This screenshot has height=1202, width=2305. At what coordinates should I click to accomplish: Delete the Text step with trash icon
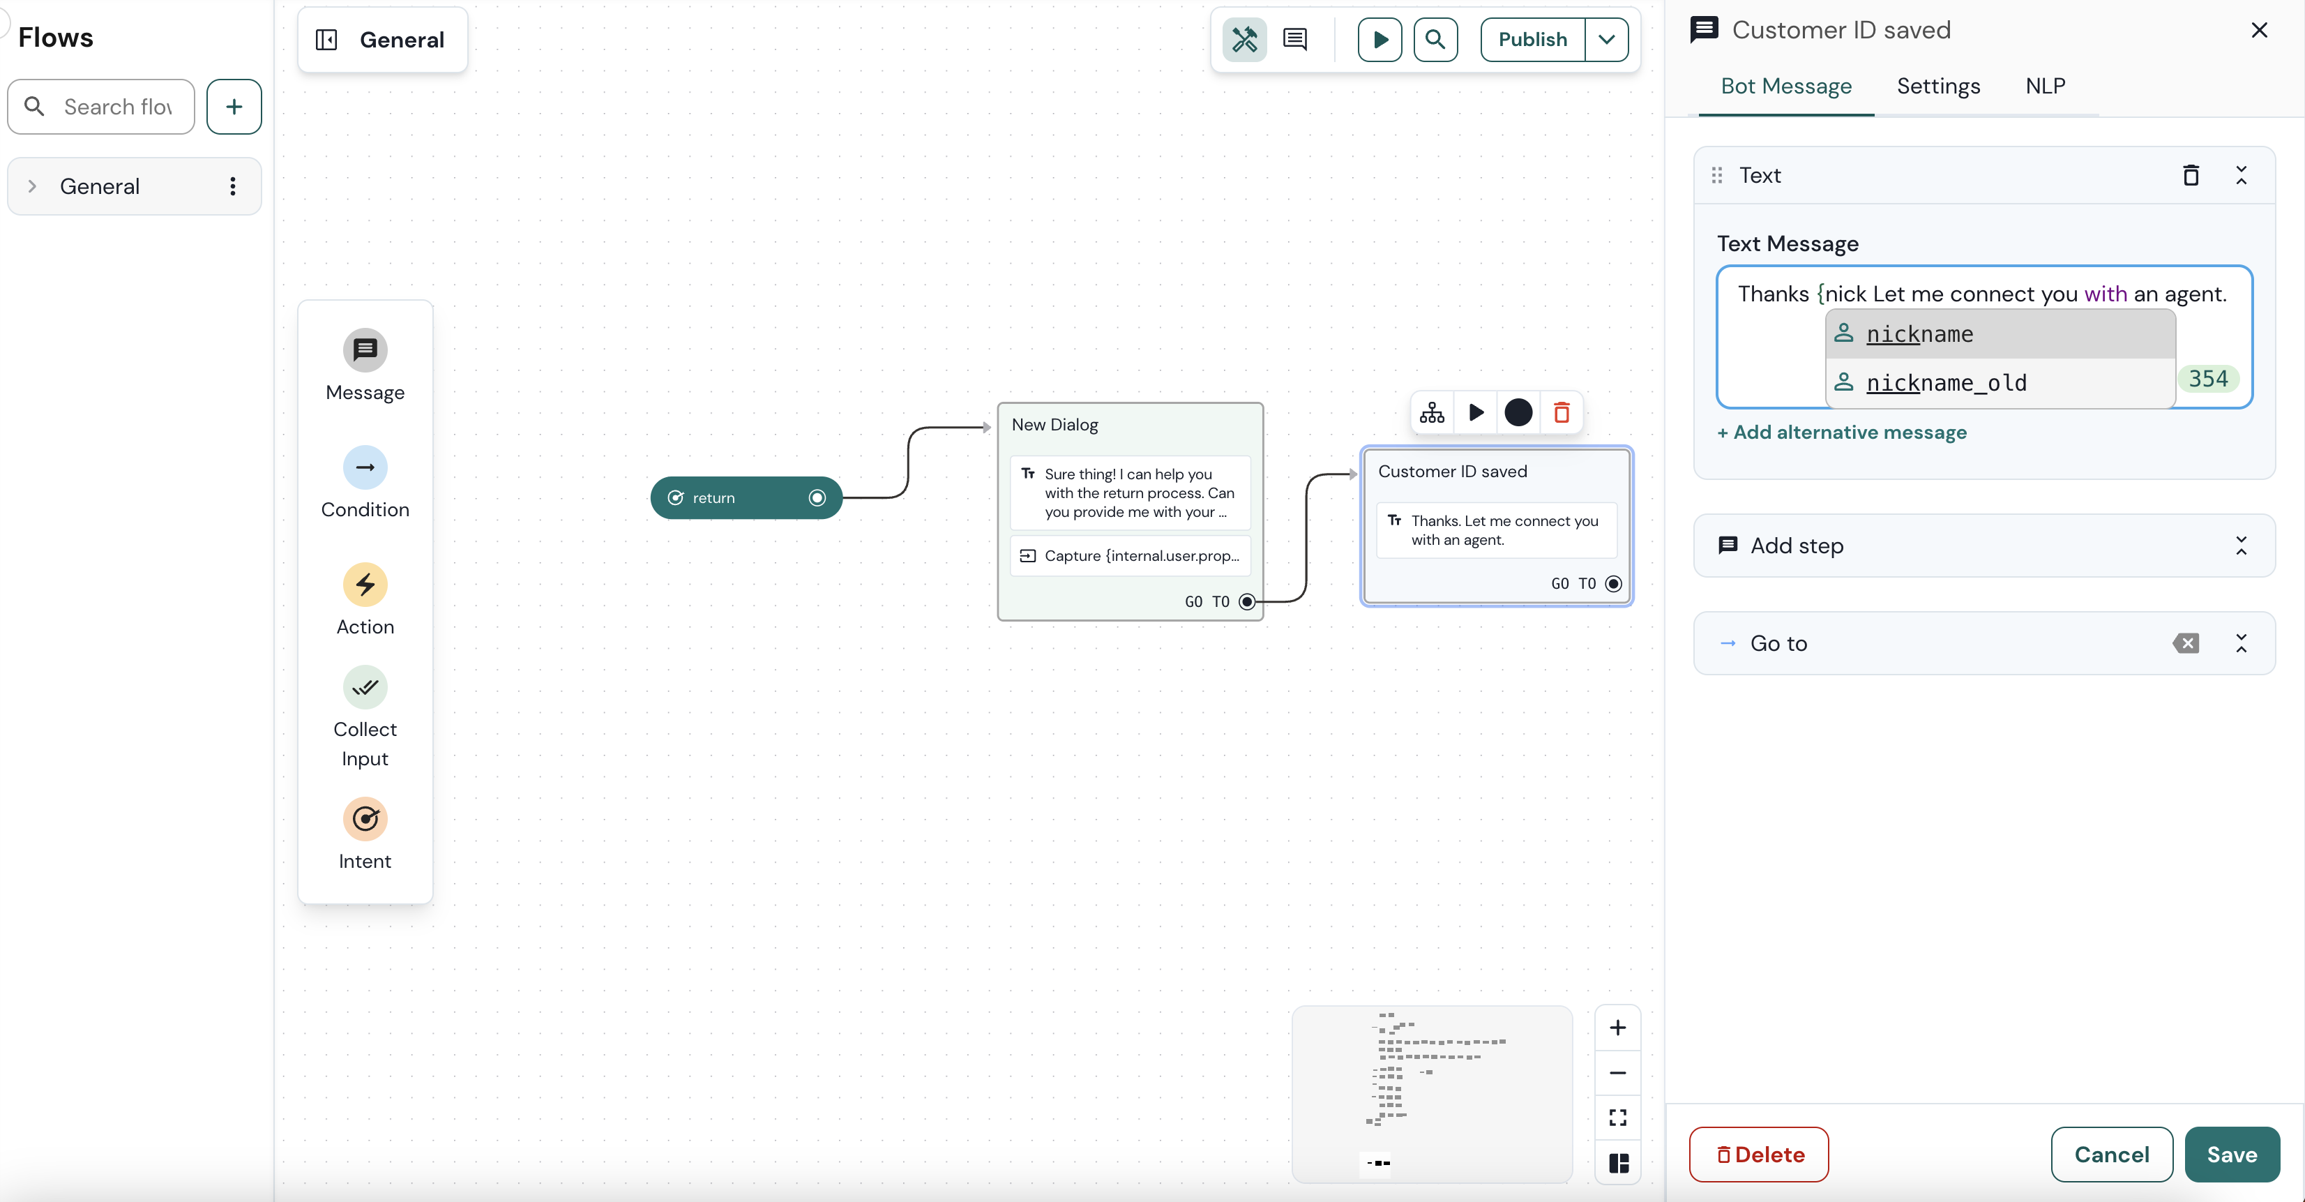pos(2191,175)
